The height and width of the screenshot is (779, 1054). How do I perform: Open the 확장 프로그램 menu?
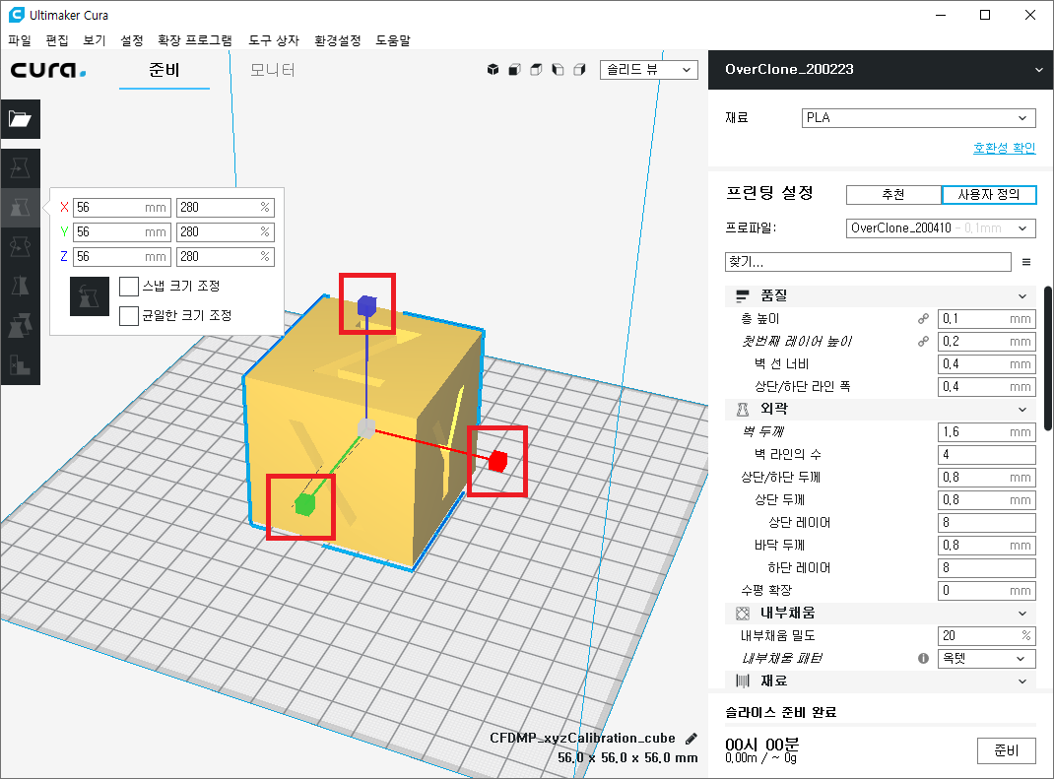click(195, 40)
